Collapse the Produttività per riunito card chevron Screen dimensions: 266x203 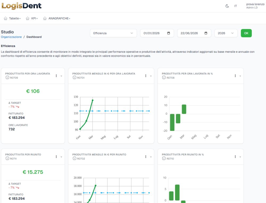(61, 157)
